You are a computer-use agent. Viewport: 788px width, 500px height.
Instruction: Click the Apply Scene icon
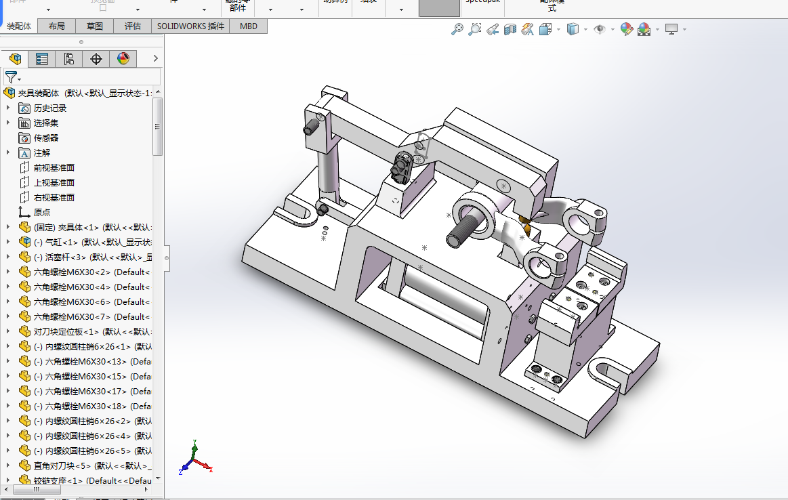[x=644, y=29]
